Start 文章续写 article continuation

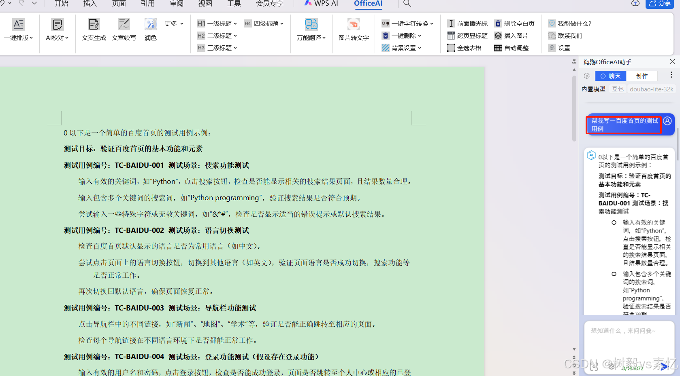124,30
